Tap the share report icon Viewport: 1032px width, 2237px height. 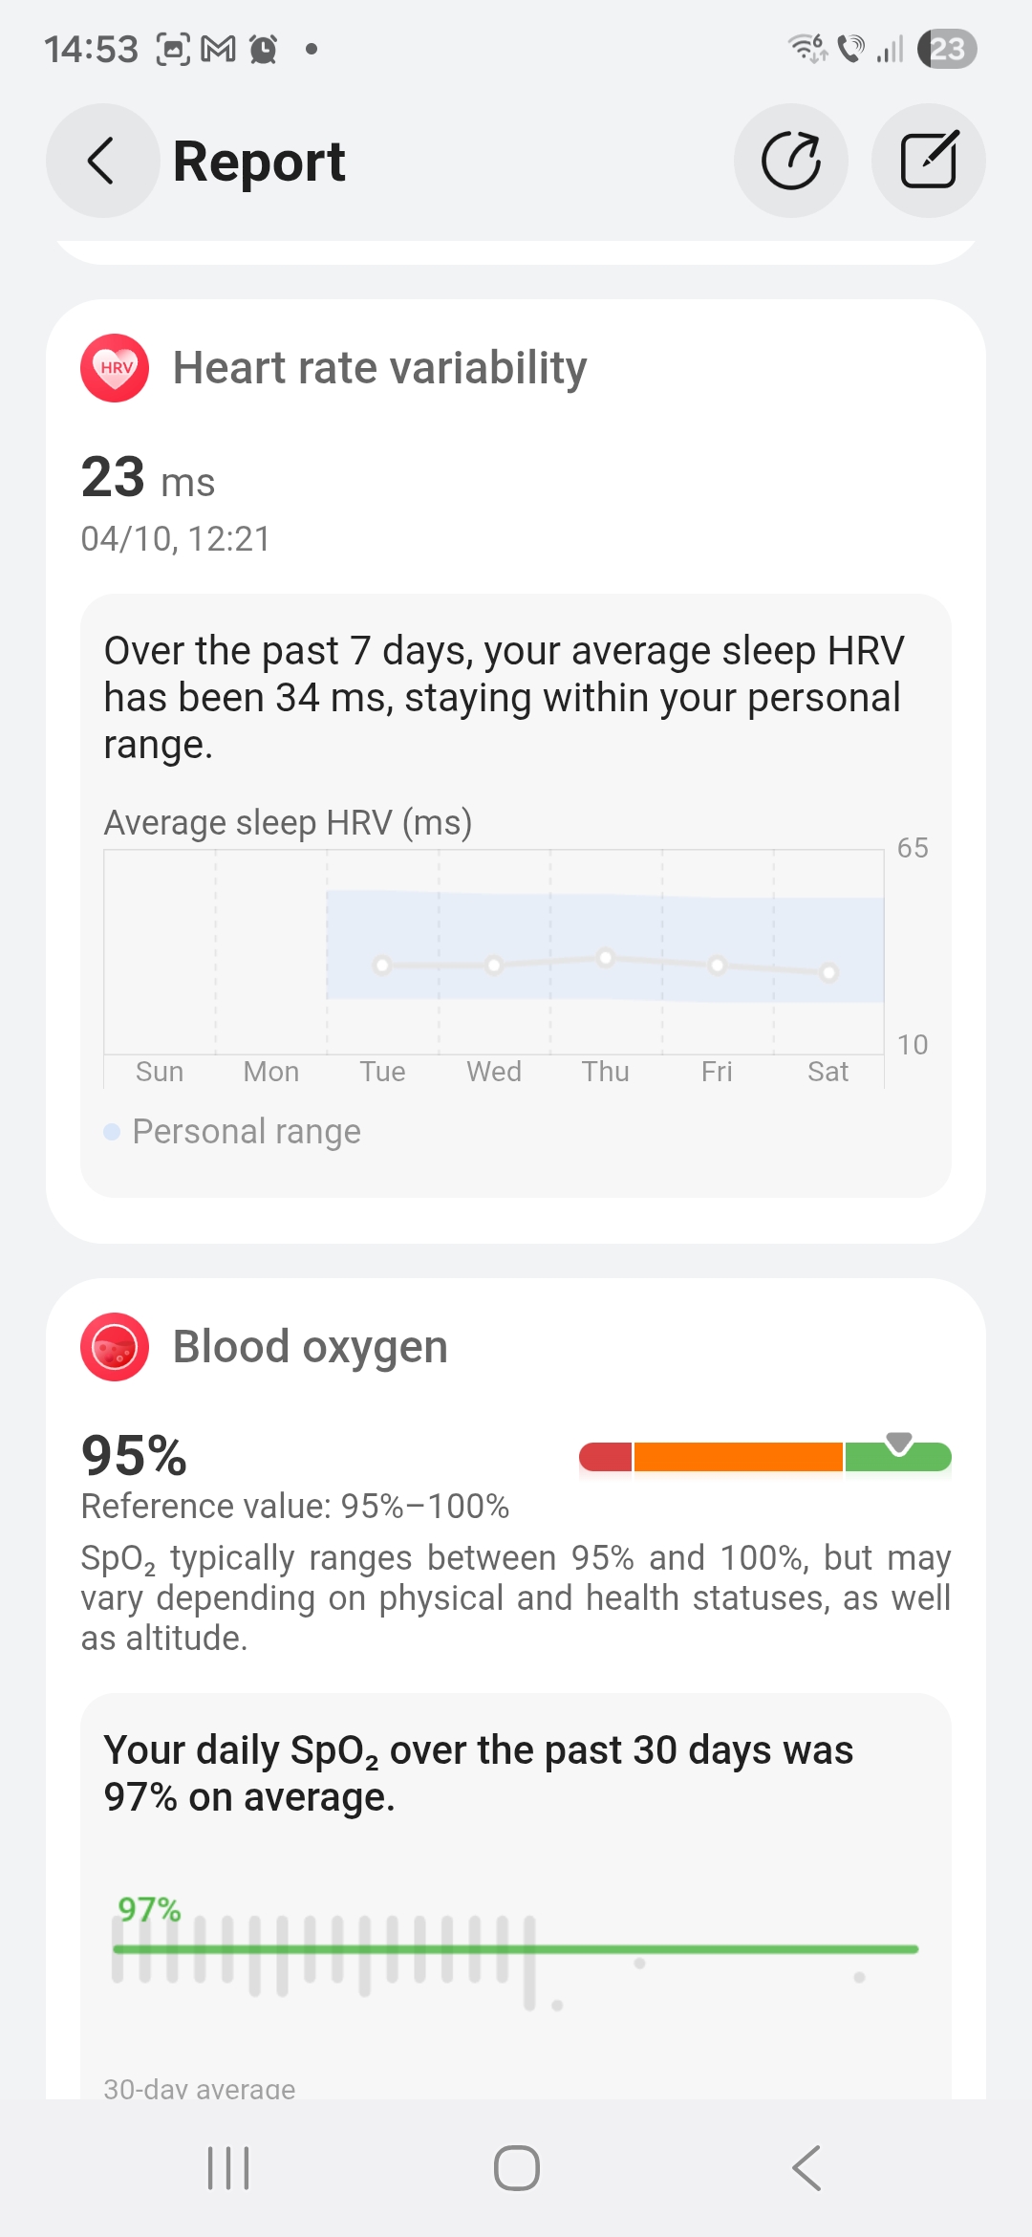[791, 161]
